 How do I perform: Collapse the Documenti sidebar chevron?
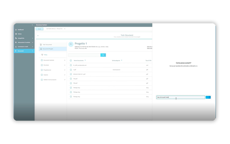[x=32, y=51]
